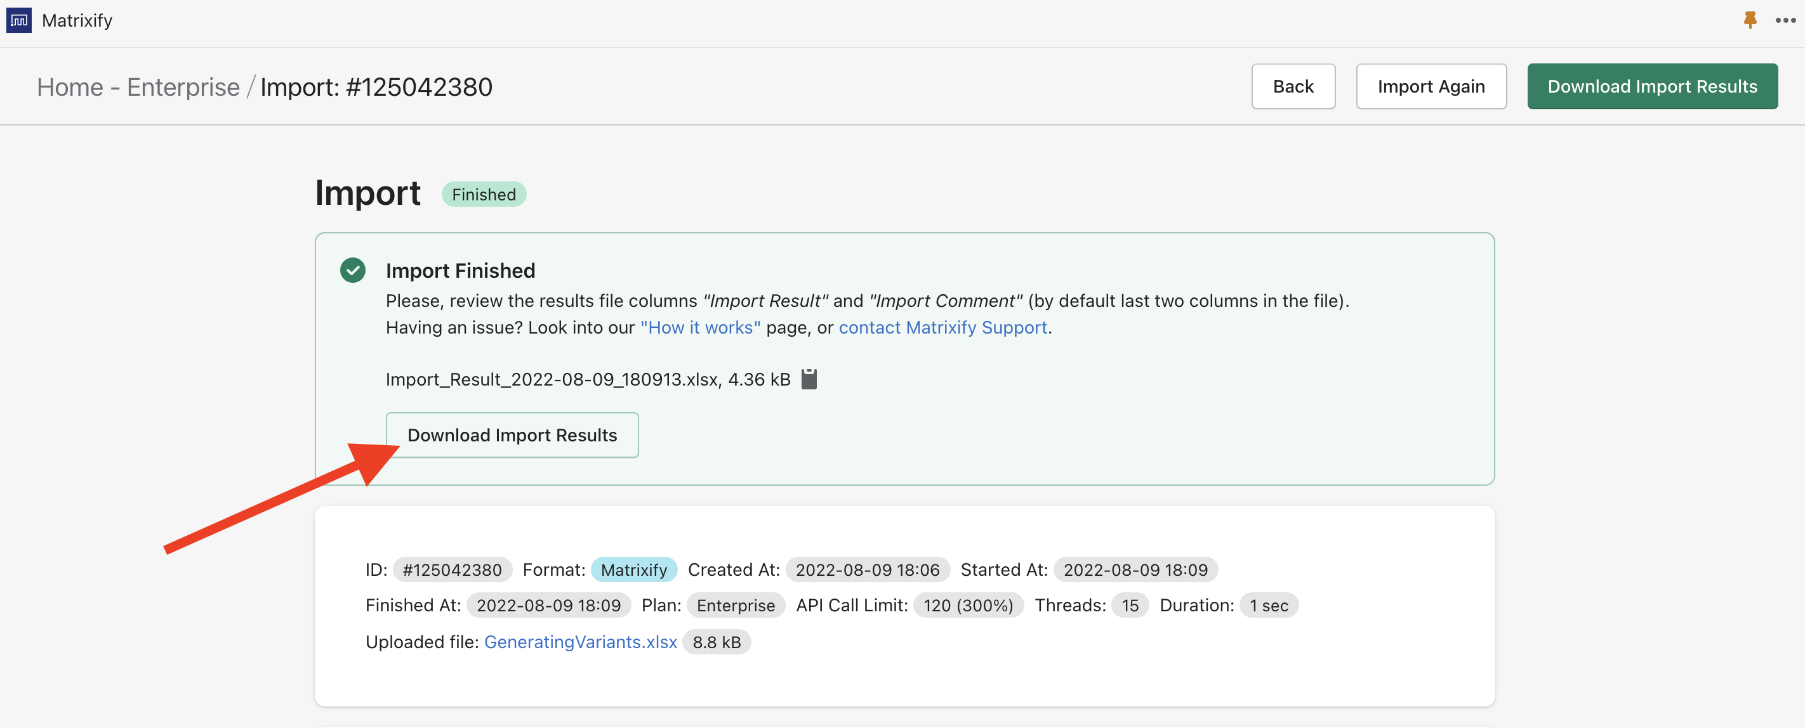
Task: Click the Matrixify app logo icon
Action: (19, 20)
